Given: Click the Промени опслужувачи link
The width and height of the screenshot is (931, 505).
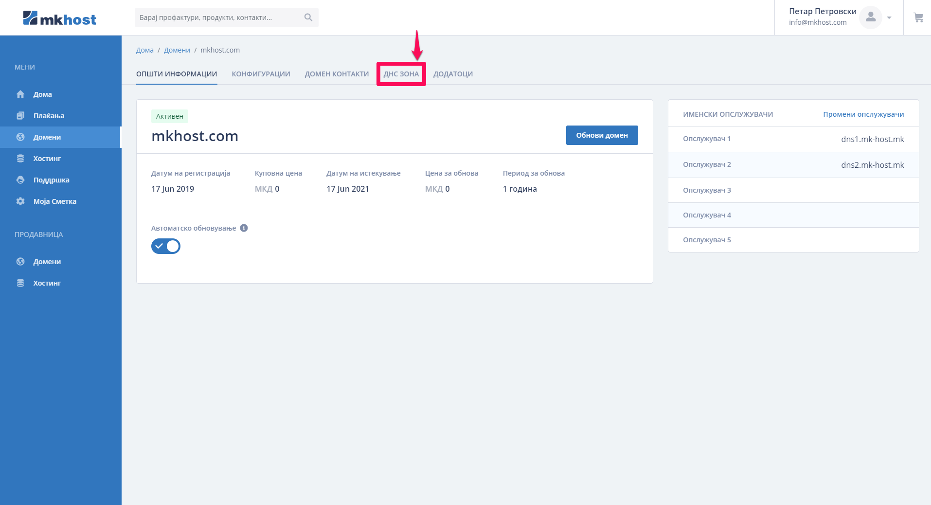Looking at the screenshot, I should [863, 114].
